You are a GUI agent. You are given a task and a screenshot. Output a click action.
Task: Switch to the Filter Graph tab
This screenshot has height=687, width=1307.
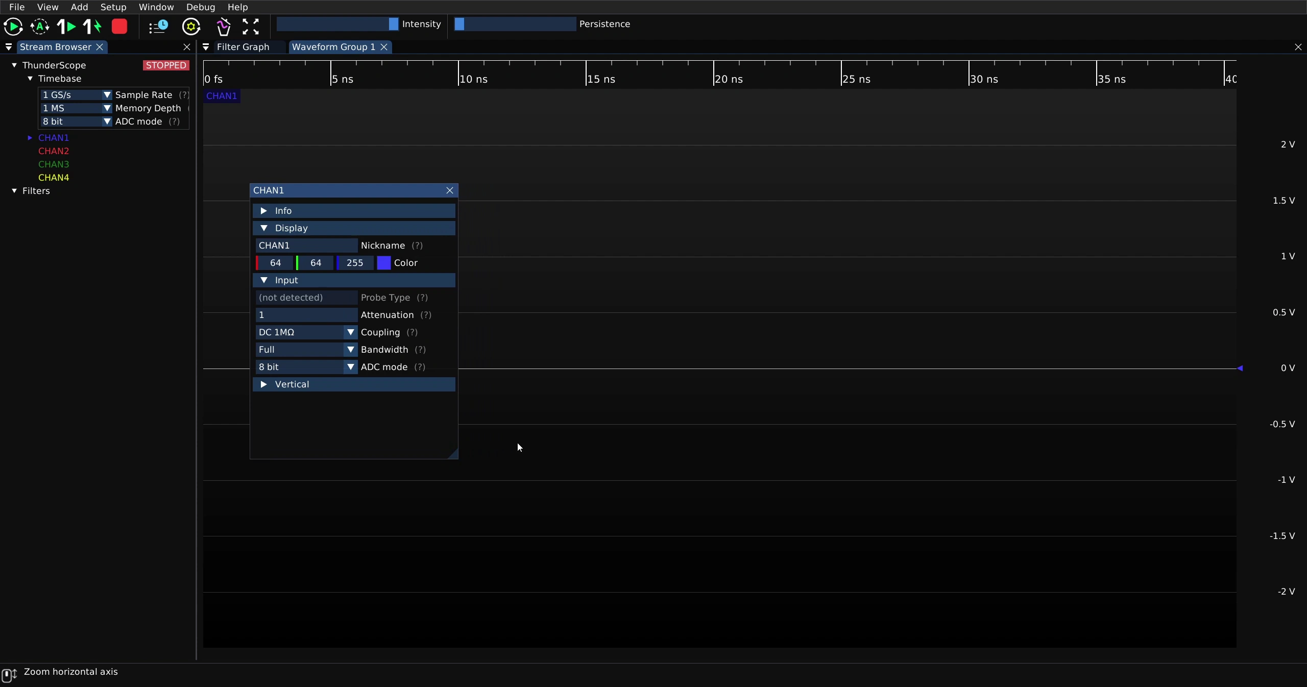tap(243, 47)
